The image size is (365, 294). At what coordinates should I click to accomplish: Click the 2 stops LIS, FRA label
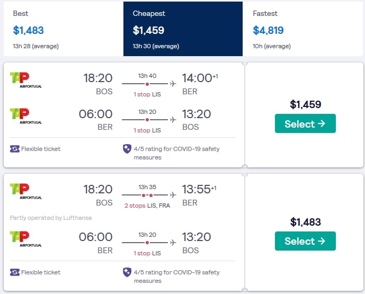(147, 206)
